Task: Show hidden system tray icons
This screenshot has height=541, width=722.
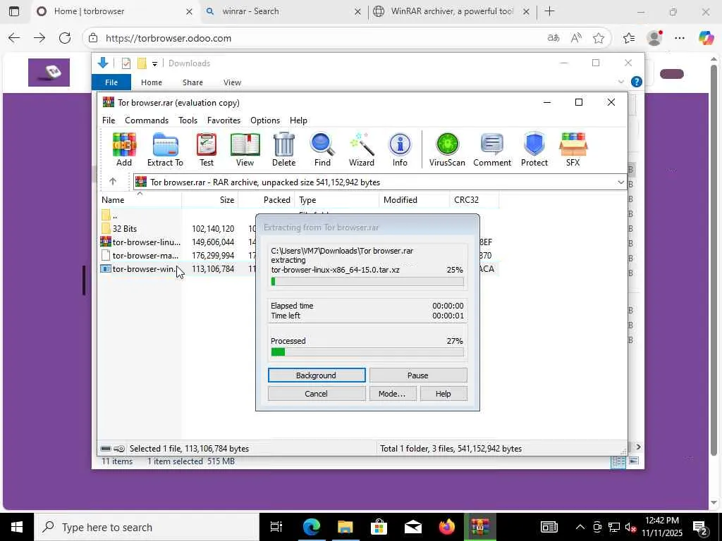Action: [580, 527]
